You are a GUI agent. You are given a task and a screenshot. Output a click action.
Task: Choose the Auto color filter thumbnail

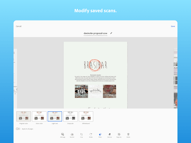(x=39, y=117)
